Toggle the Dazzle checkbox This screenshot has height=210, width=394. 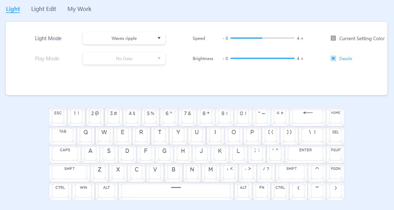coord(333,59)
